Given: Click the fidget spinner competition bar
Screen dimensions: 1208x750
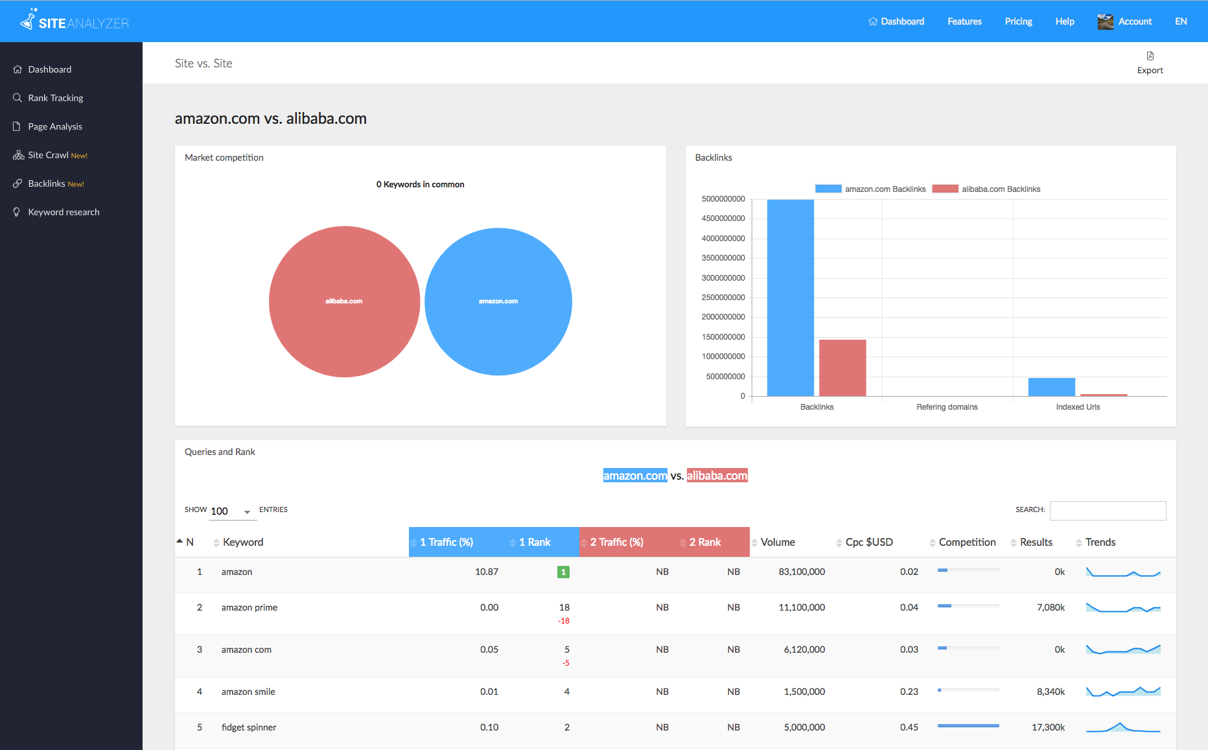Looking at the screenshot, I should click(x=968, y=726).
